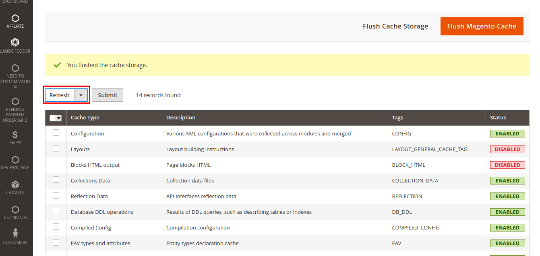Open the Sales dollar icon
The height and width of the screenshot is (256, 540).
[x=15, y=134]
